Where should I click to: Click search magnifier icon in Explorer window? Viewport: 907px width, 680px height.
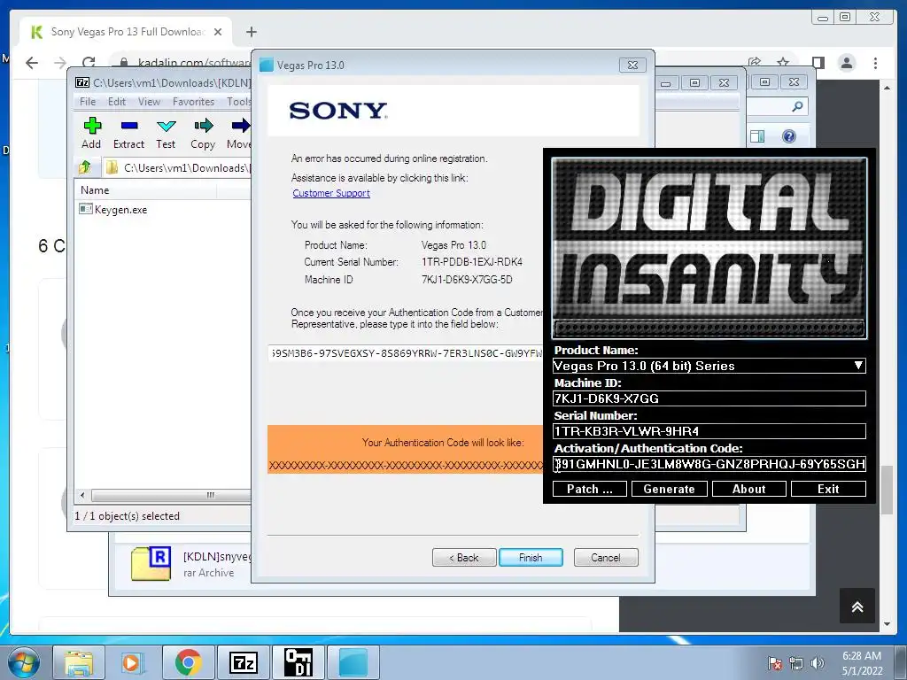[798, 106]
